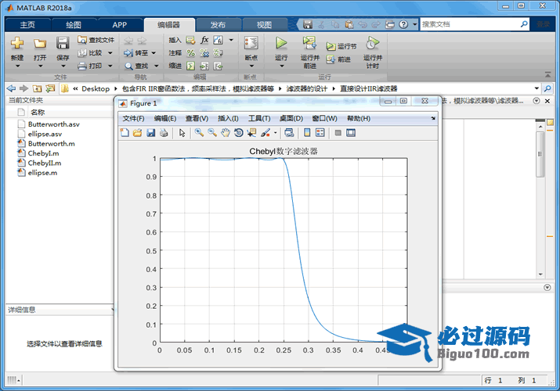560x391 pixels.
Task: Click the Figure new figure icon
Action: coord(125,133)
